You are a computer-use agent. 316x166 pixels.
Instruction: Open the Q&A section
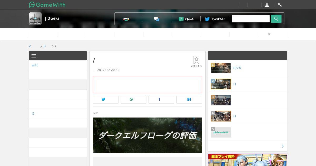pos(186,19)
